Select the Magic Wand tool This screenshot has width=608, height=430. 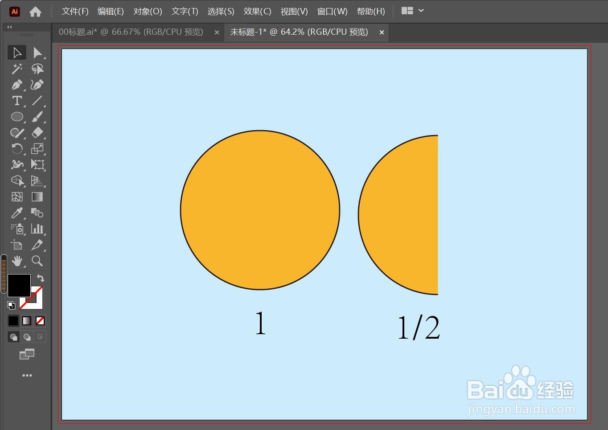click(x=17, y=69)
